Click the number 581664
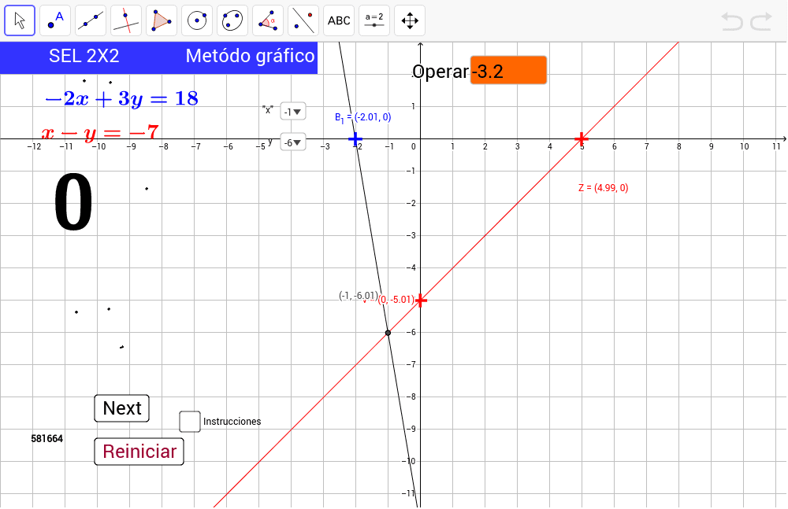788x509 pixels. (x=47, y=439)
